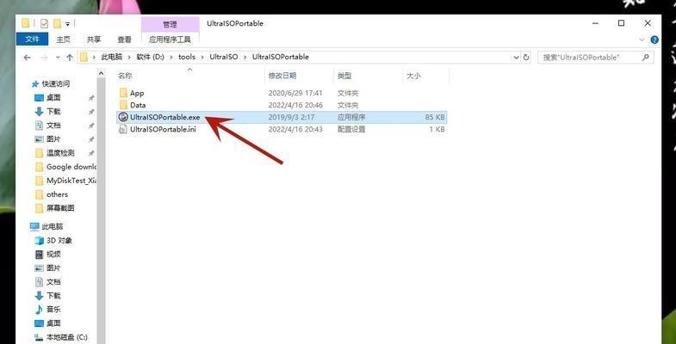Image resolution: width=676 pixels, height=344 pixels.
Task: Refresh the current folder
Action: (x=526, y=58)
